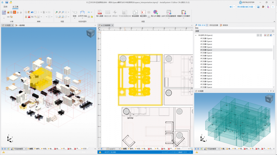
Task: Open the 文件 menu
Action: tap(5, 6)
